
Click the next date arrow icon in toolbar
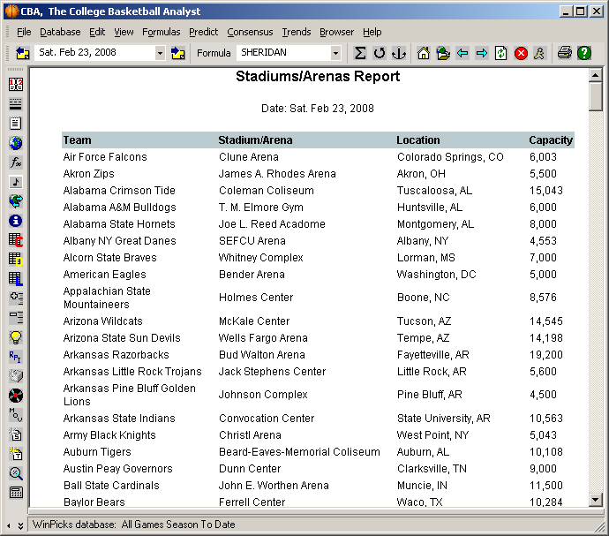point(178,53)
